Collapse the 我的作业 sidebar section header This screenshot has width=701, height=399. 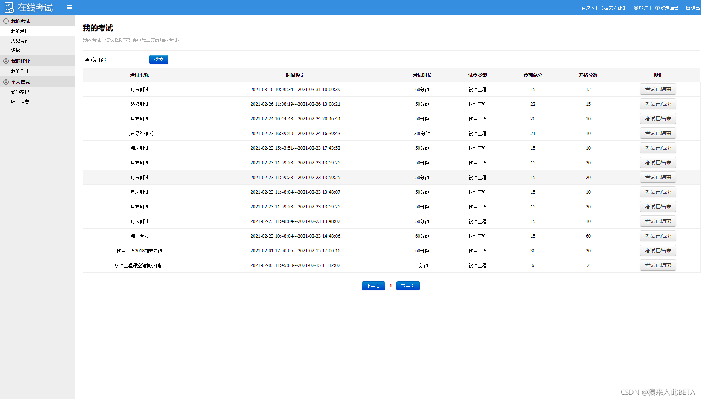(38, 61)
